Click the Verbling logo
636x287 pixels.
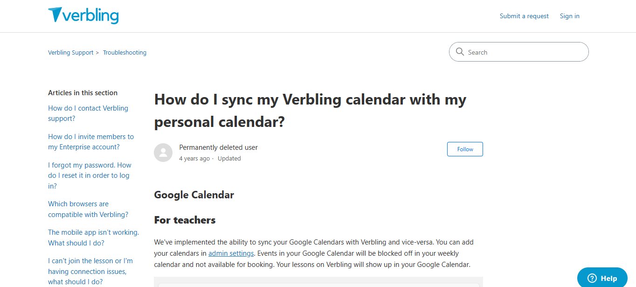[x=83, y=15]
